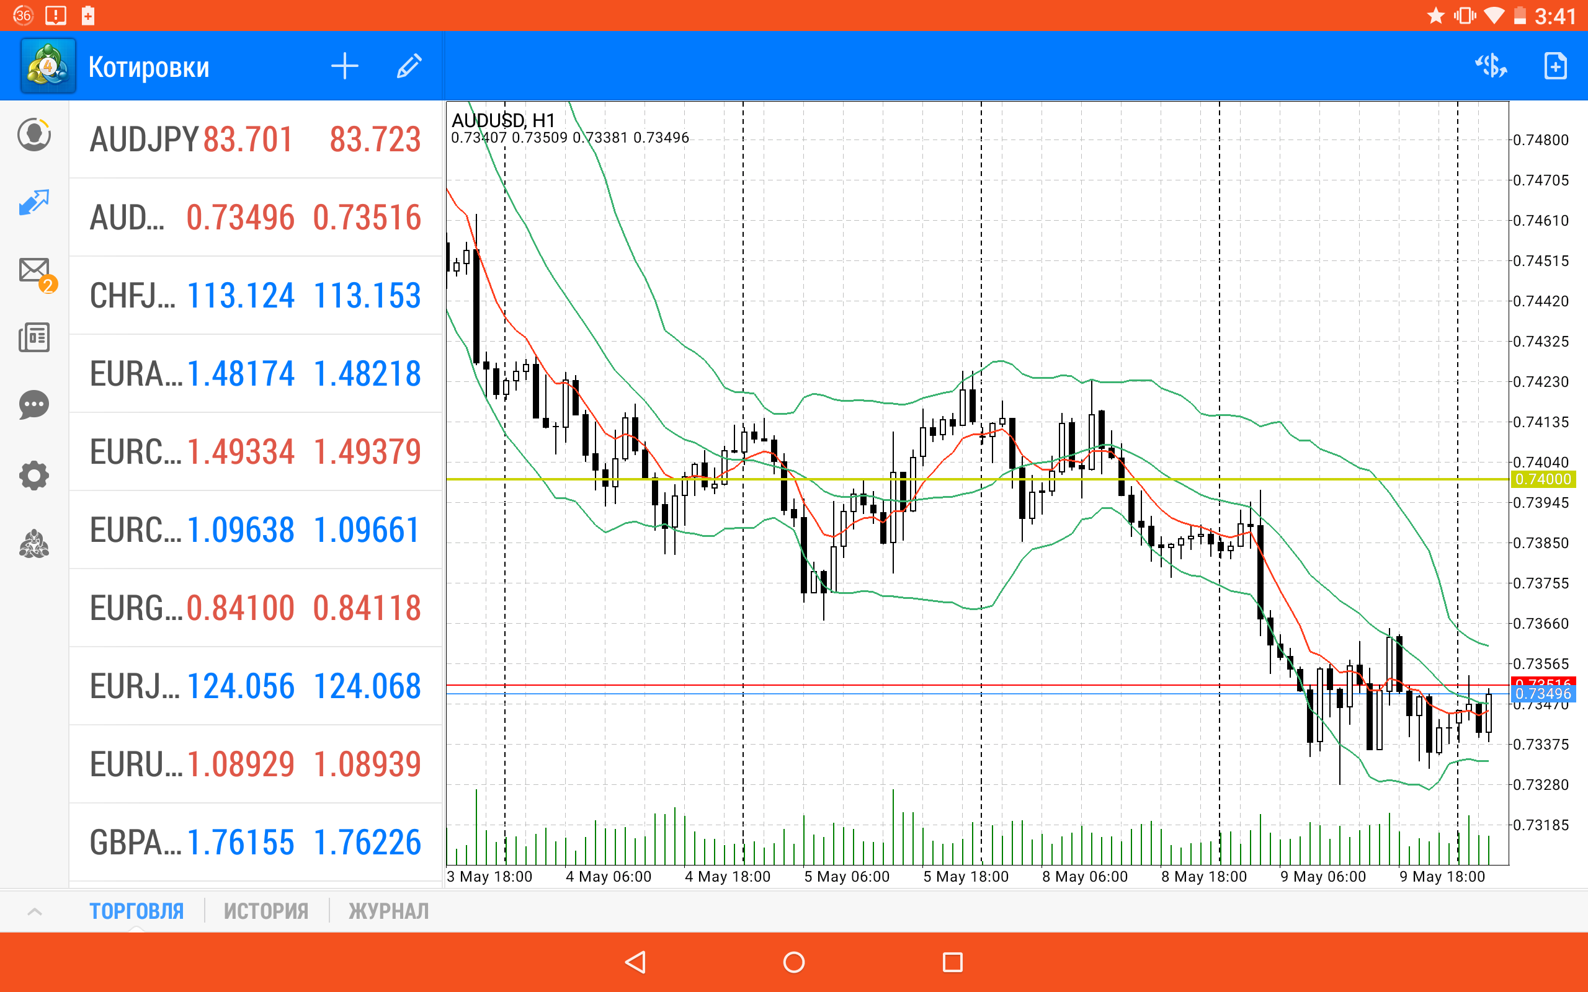
Task: Tap the 0.73185 price axis label
Action: click(x=1541, y=825)
